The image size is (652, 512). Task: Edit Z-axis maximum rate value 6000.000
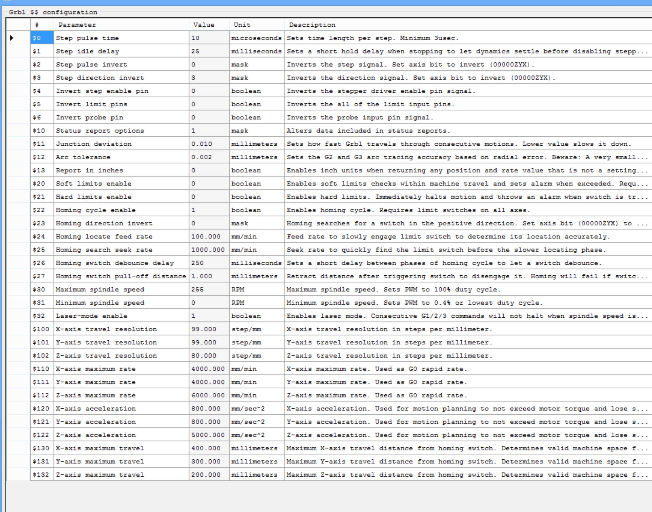coord(209,395)
